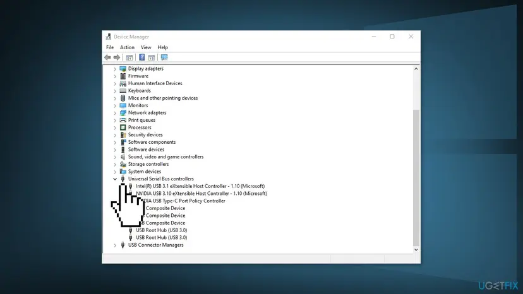Image resolution: width=523 pixels, height=294 pixels.
Task: Click the Mice and pointing devices icon
Action: [123, 98]
